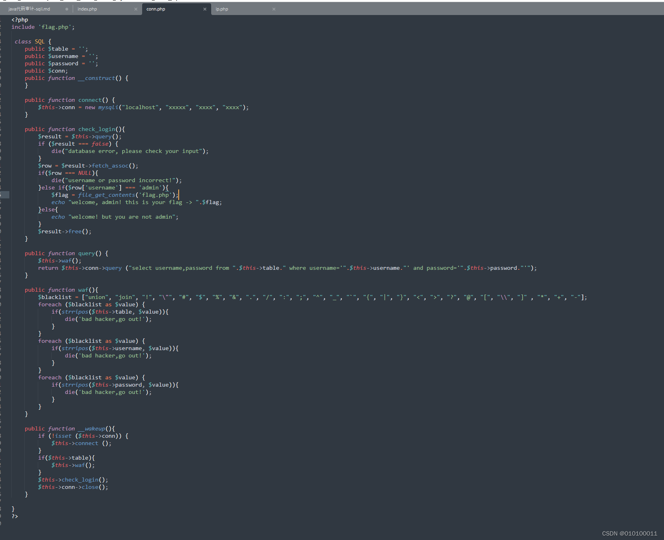The height and width of the screenshot is (540, 664).
Task: Click the '}else{' line
Action: tap(48, 209)
